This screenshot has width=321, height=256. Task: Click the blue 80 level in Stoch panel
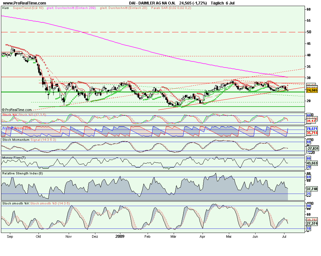[308, 116]
